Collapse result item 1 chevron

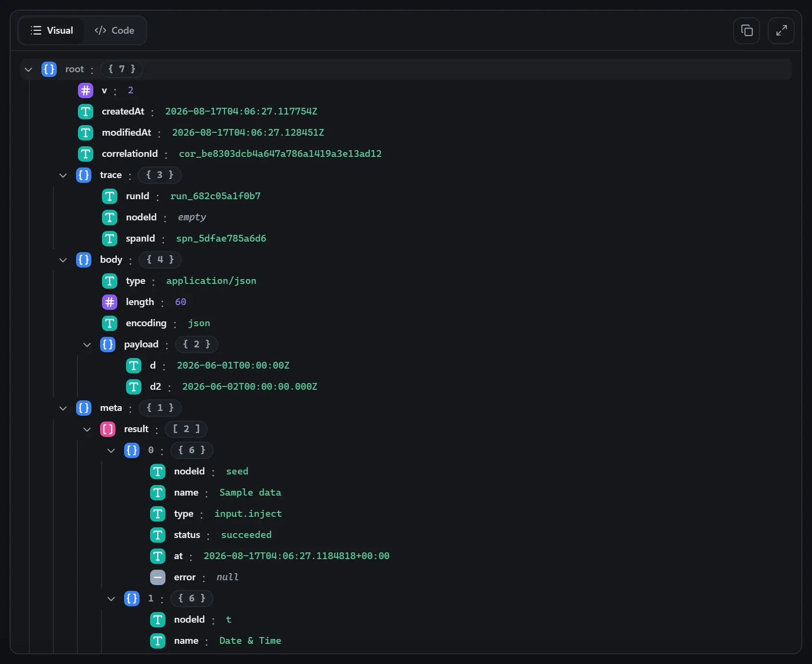[111, 599]
